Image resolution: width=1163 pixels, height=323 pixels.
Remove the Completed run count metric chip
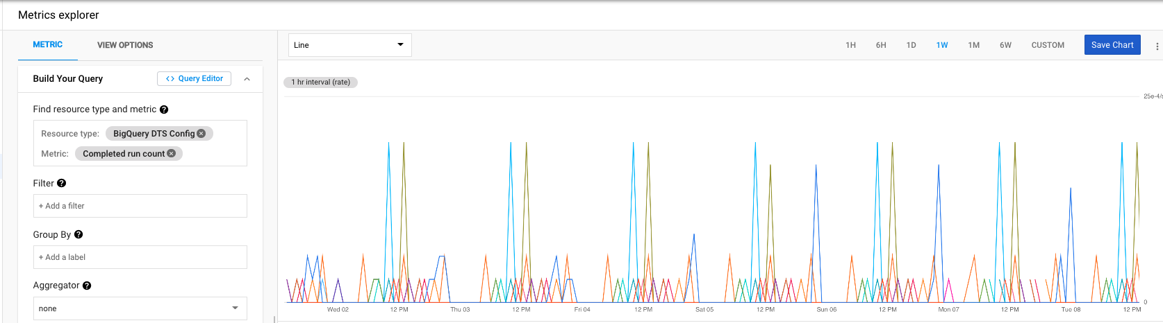pyautogui.click(x=172, y=154)
